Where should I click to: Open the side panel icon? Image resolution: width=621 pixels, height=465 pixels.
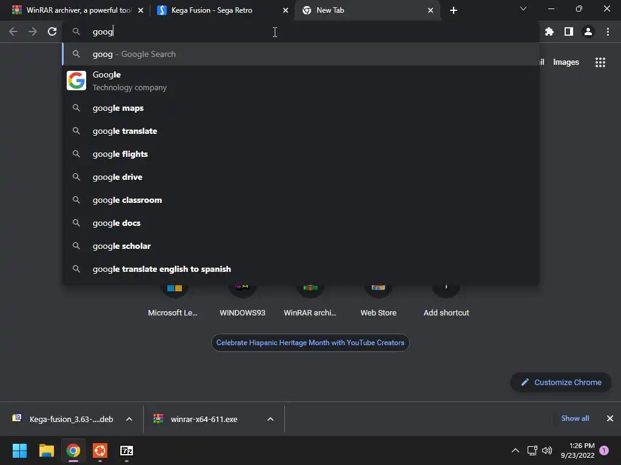click(569, 31)
